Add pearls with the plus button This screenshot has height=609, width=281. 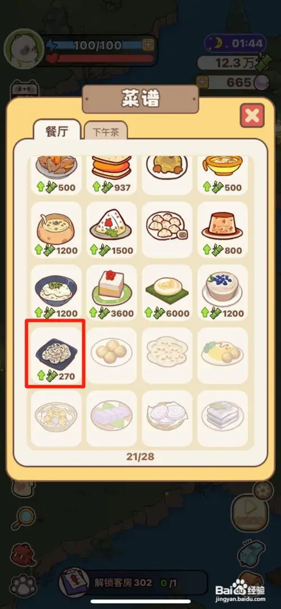(x=202, y=82)
